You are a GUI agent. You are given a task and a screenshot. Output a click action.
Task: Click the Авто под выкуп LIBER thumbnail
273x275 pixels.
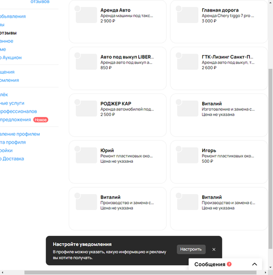(x=86, y=62)
